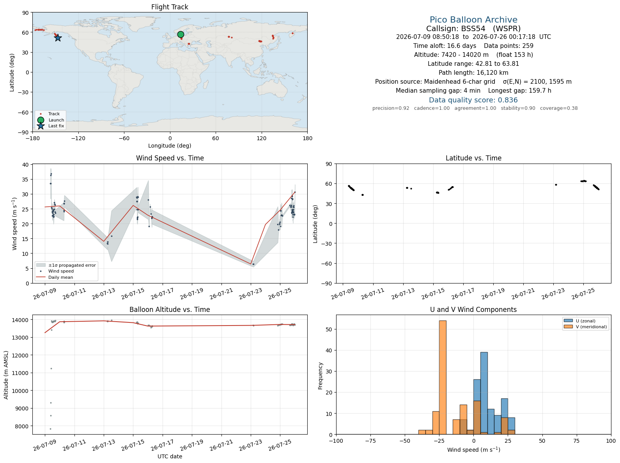This screenshot has width=620, height=463.
Task: Click the tallest blue histogram bar
Action: coord(484,393)
